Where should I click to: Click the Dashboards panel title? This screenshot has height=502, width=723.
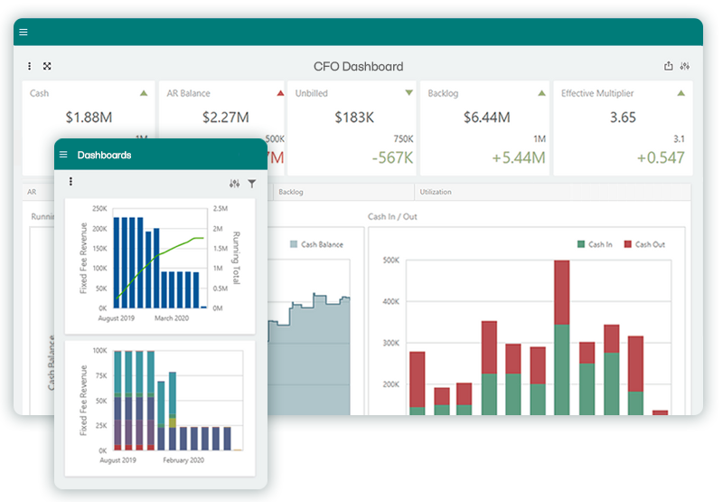[x=104, y=155]
